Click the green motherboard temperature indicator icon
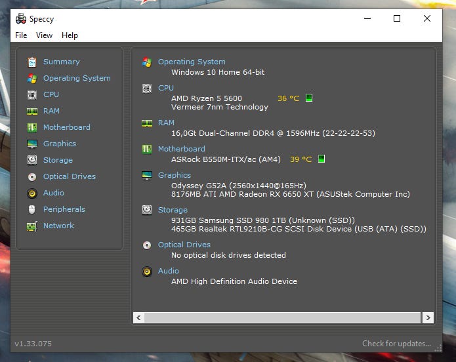The image size is (456, 362). (321, 159)
